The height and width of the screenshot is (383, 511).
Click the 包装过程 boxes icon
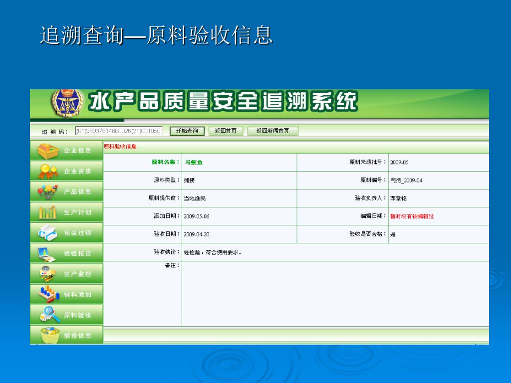click(48, 233)
